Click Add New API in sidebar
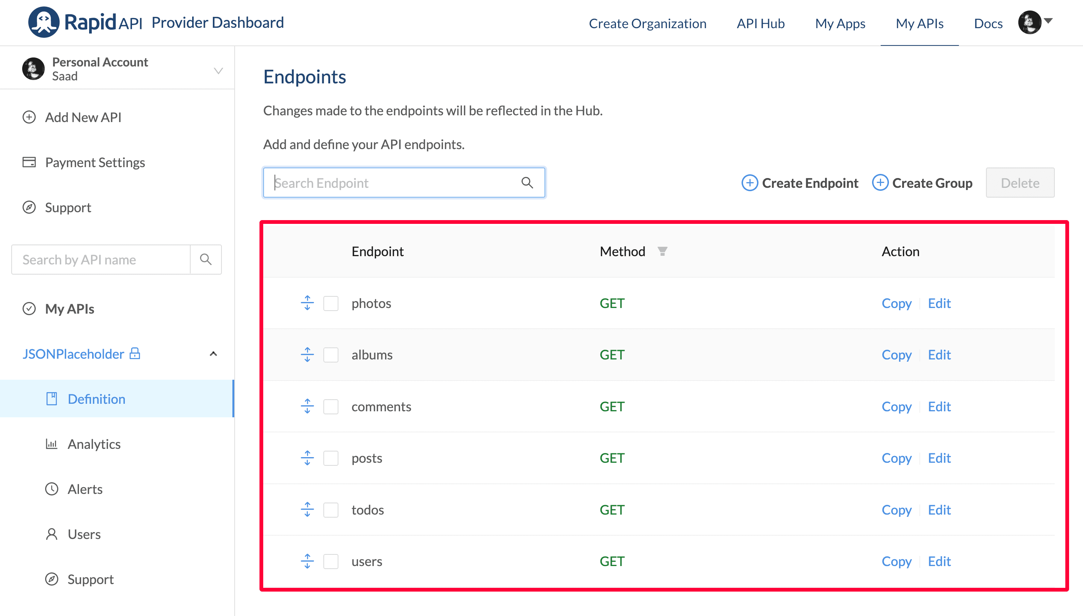 [83, 117]
